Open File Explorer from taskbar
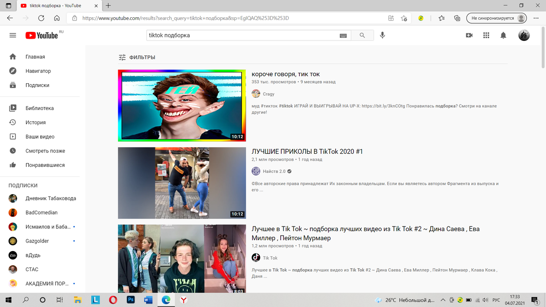This screenshot has height=307, width=546. click(78, 300)
